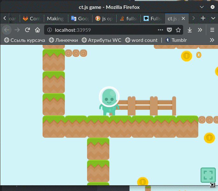Screen dimensions: 218x191
Task: Click the gold coin at the bottom edge
Action: coord(143,181)
